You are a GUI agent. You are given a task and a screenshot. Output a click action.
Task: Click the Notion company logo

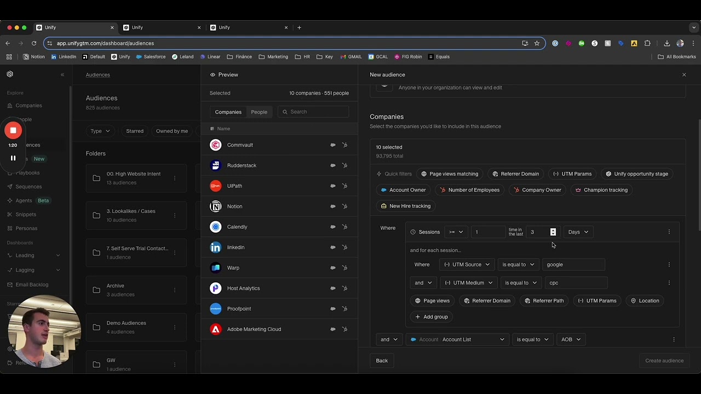coord(216,206)
